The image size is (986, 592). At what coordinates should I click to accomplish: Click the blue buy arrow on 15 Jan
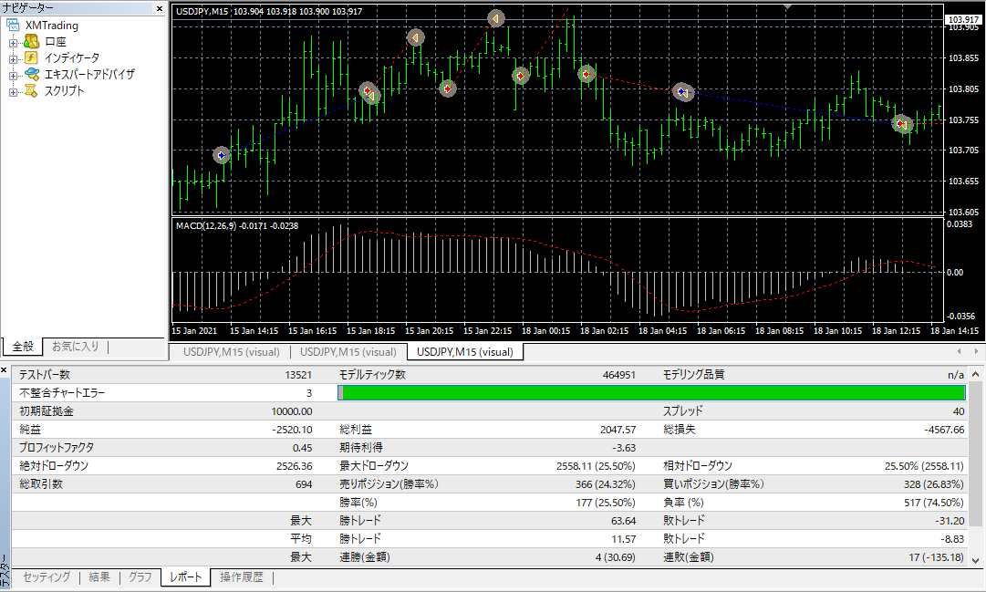click(222, 155)
